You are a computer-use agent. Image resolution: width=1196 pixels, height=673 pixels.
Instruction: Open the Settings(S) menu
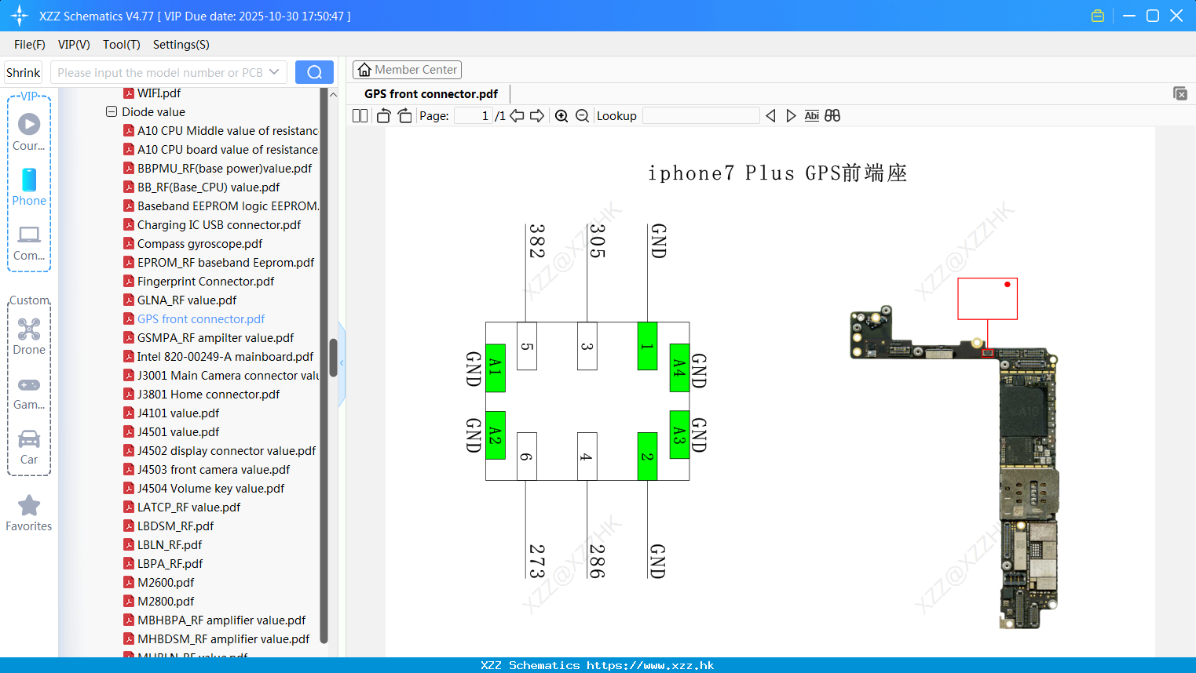tap(181, 45)
